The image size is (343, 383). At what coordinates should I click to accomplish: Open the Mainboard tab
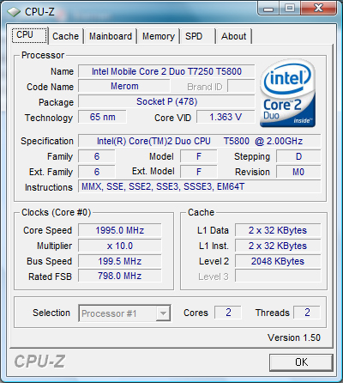(111, 36)
